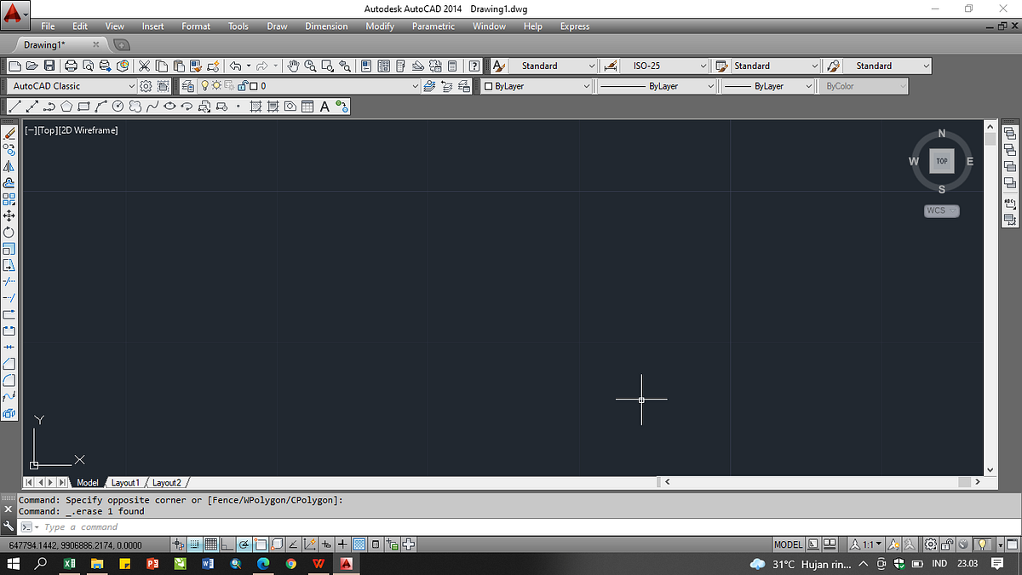Viewport: 1022px width, 575px height.
Task: Switch to the Layout1 tab
Action: click(x=125, y=482)
